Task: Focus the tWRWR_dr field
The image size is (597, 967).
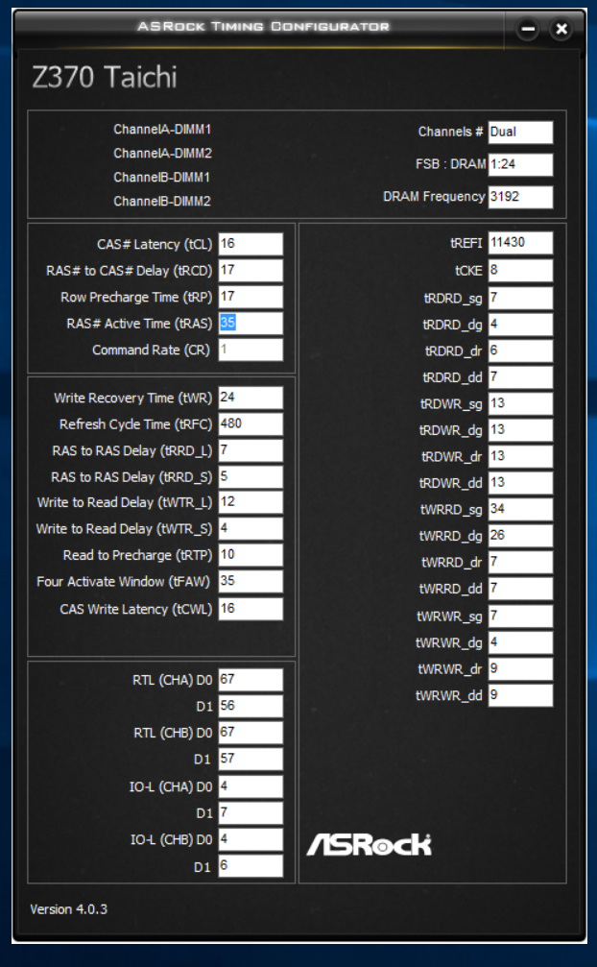Action: (x=520, y=669)
